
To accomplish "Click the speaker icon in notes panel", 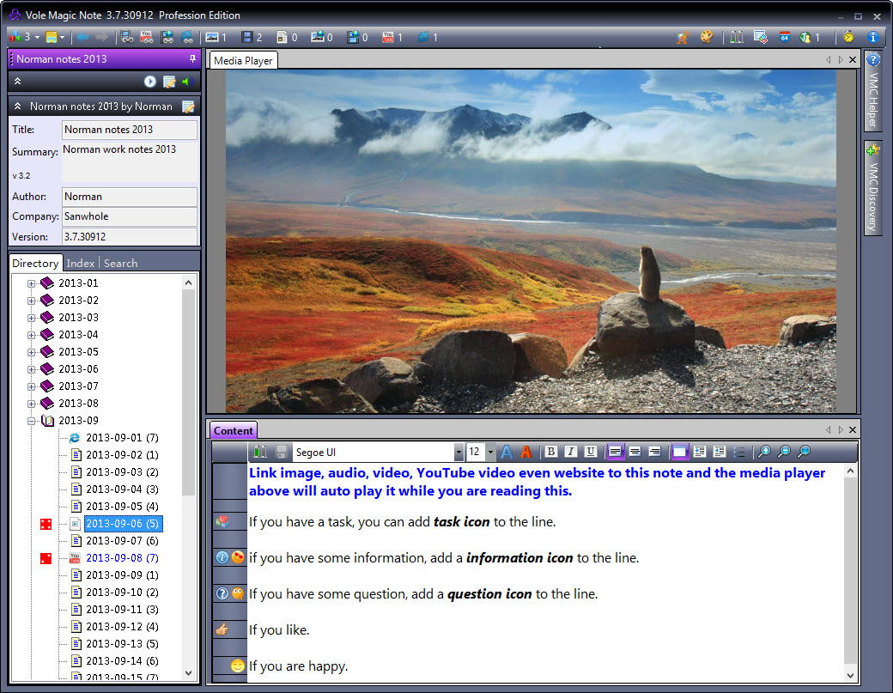I will point(186,82).
